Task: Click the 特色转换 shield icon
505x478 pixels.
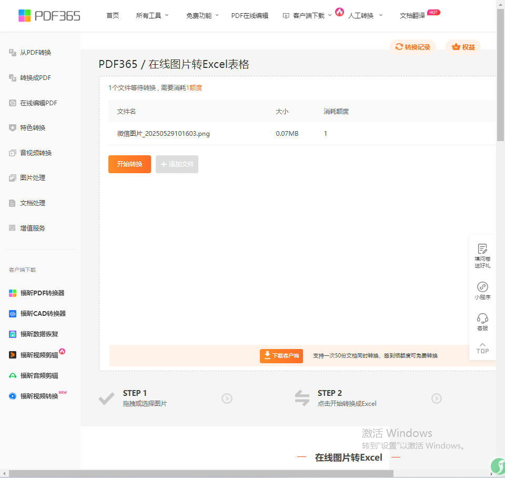Action: pyautogui.click(x=13, y=127)
